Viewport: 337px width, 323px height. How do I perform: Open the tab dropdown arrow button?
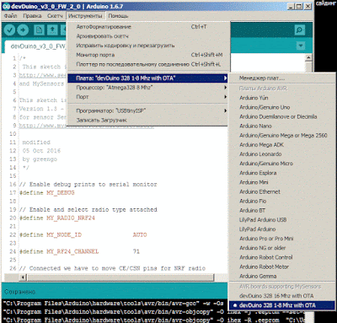click(301, 46)
